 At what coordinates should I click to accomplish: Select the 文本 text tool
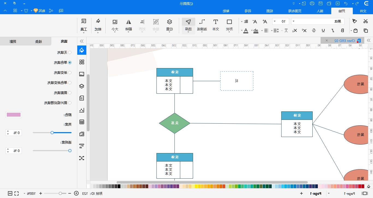tap(216, 25)
